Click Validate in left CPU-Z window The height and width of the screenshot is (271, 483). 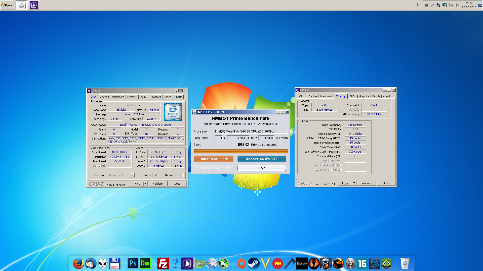(158, 184)
